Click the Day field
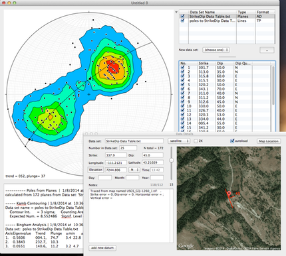Viewport: 286px width, 256px height. pyautogui.click(x=105, y=178)
